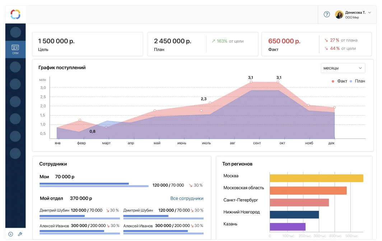Click the colorful app logo in top-left corner

coord(15,14)
